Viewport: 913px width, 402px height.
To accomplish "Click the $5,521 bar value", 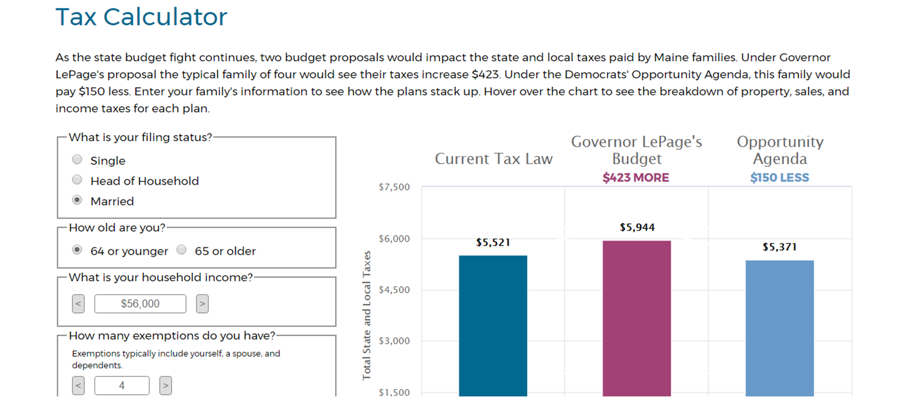I will [493, 242].
